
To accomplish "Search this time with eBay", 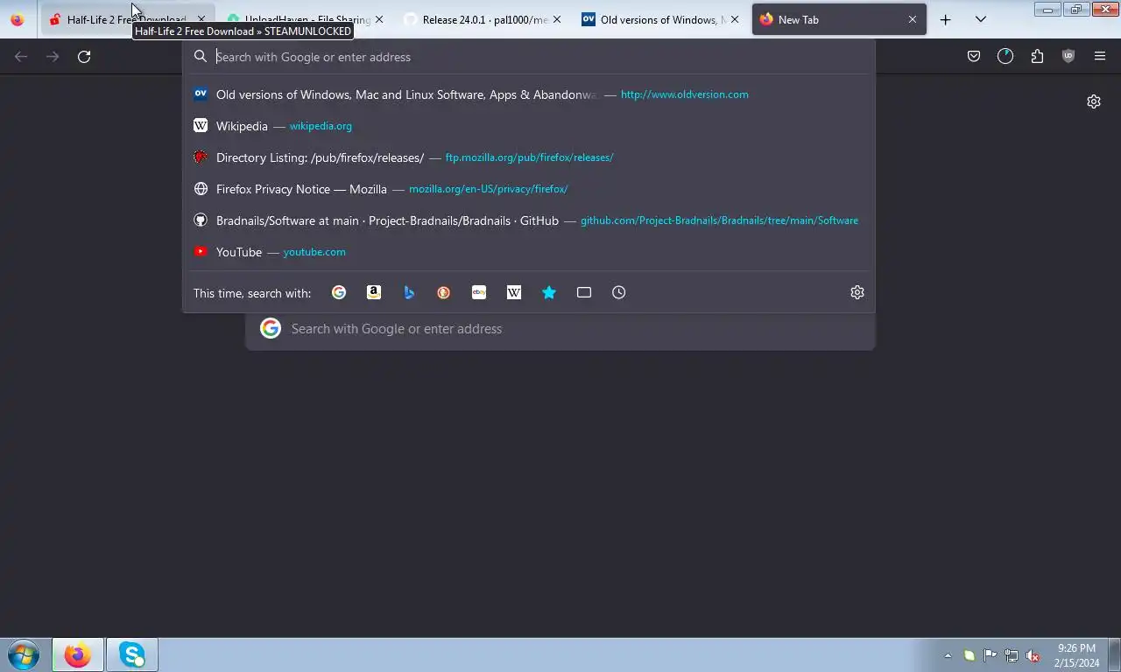I will coord(479,292).
